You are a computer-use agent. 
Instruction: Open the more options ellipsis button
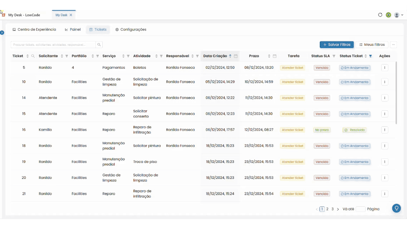tap(393, 45)
